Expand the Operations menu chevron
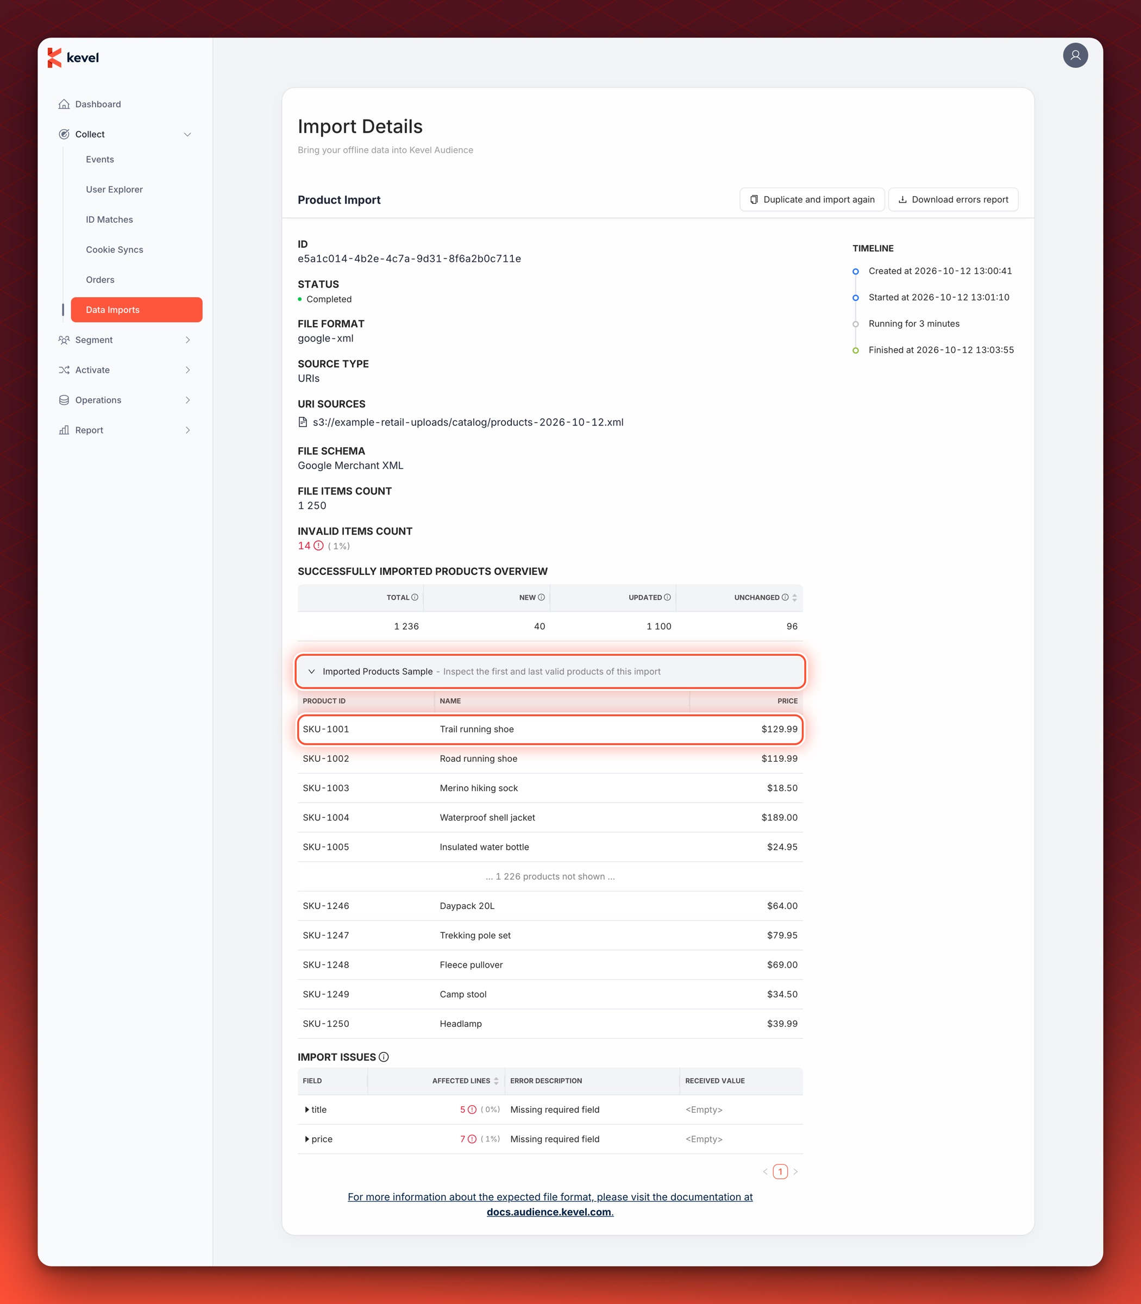The image size is (1141, 1304). tap(187, 399)
